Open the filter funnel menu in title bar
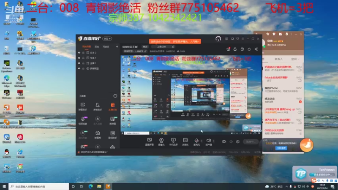The width and height of the screenshot is (338, 190). (237, 39)
